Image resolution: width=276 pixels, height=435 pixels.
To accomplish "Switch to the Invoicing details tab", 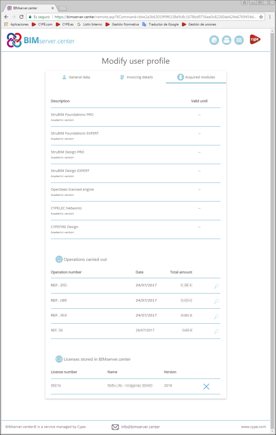I will pos(136,77).
